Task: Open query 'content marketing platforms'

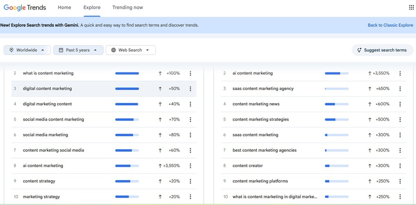Action: point(260,181)
